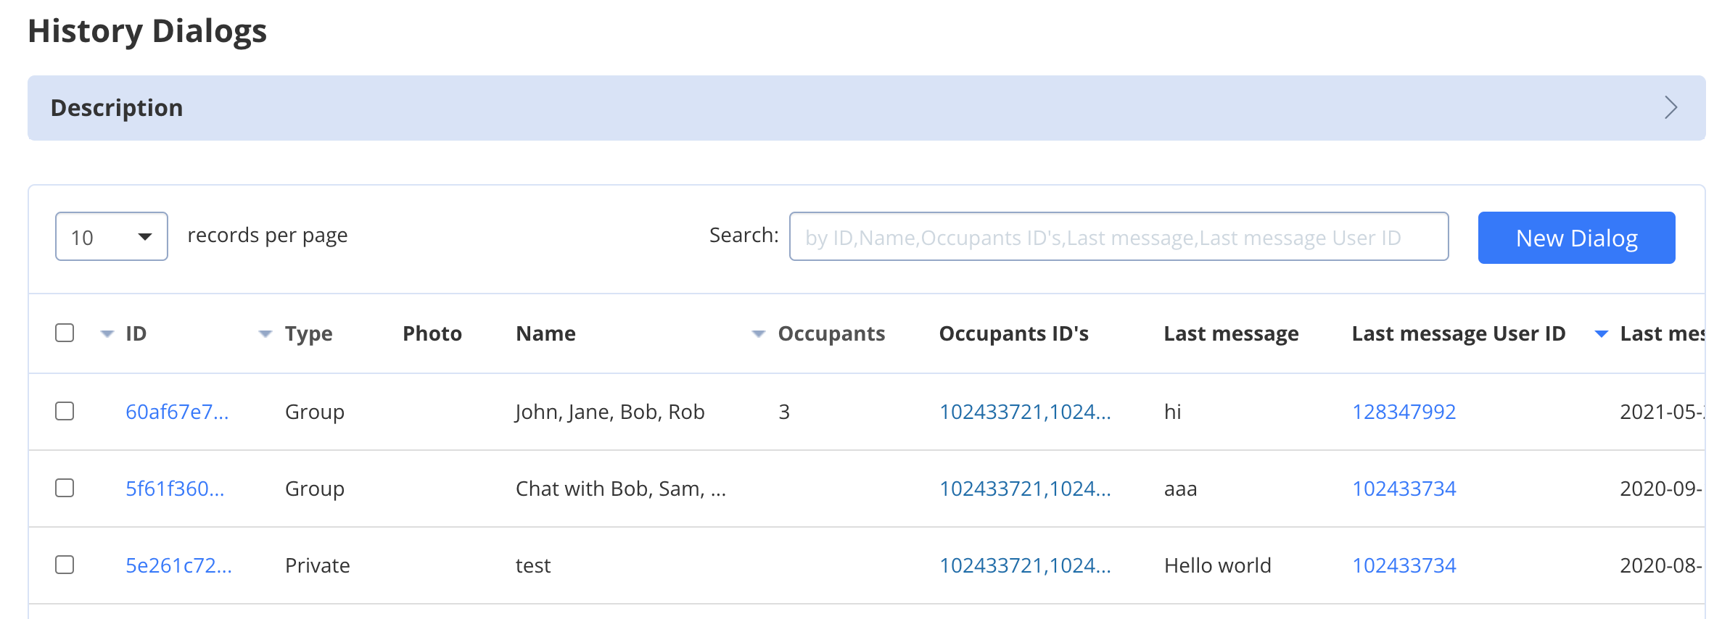1722x619 pixels.
Task: Check the row for dialog 60af67e7
Action: [65, 411]
